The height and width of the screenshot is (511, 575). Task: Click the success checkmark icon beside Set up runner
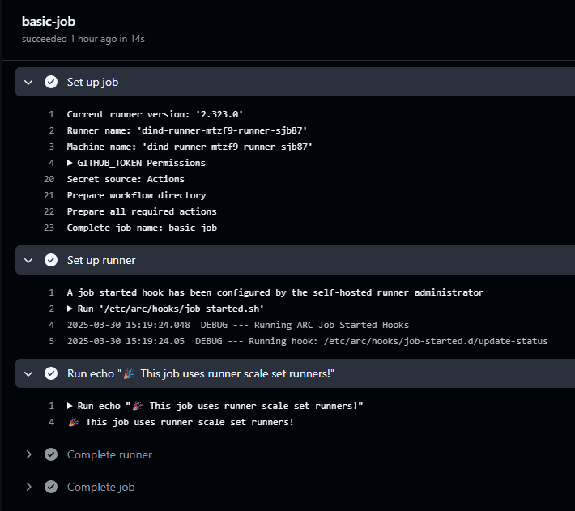click(51, 260)
